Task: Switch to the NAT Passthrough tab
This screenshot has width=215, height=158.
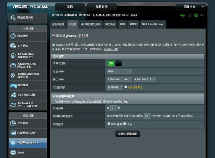Action: coord(153,24)
